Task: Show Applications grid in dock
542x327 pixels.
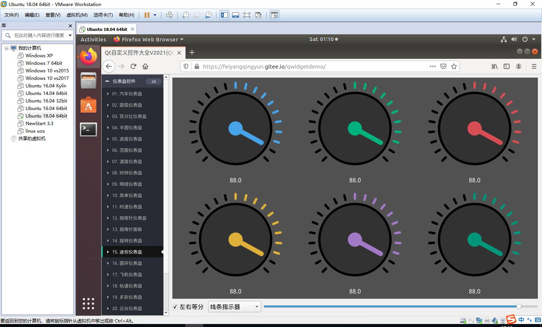Action: 88,303
